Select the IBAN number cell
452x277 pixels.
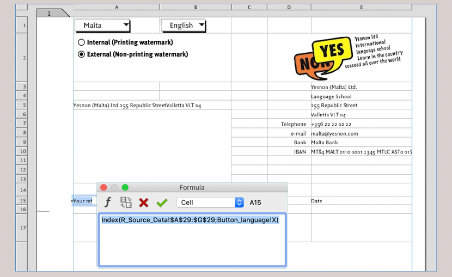[361, 152]
